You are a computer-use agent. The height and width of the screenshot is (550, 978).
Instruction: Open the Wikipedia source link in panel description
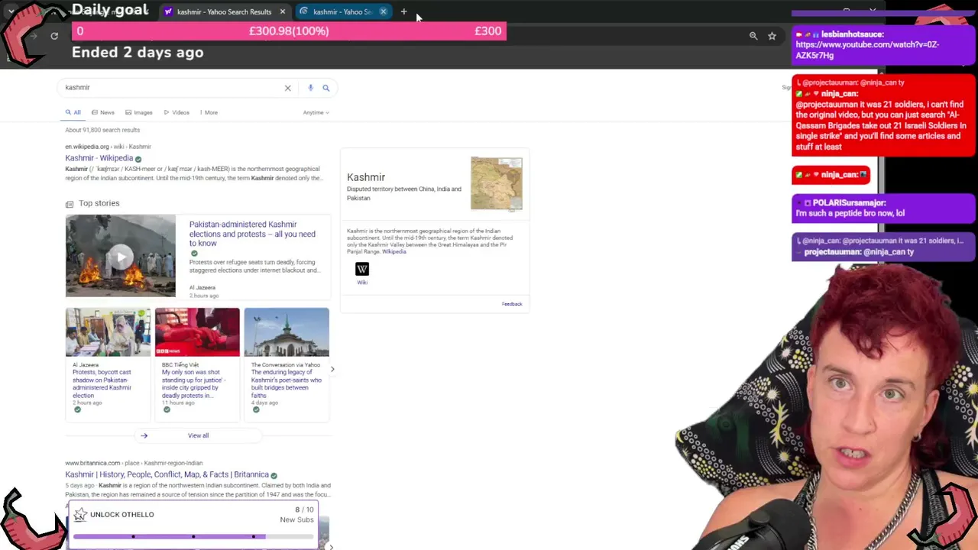(x=394, y=251)
